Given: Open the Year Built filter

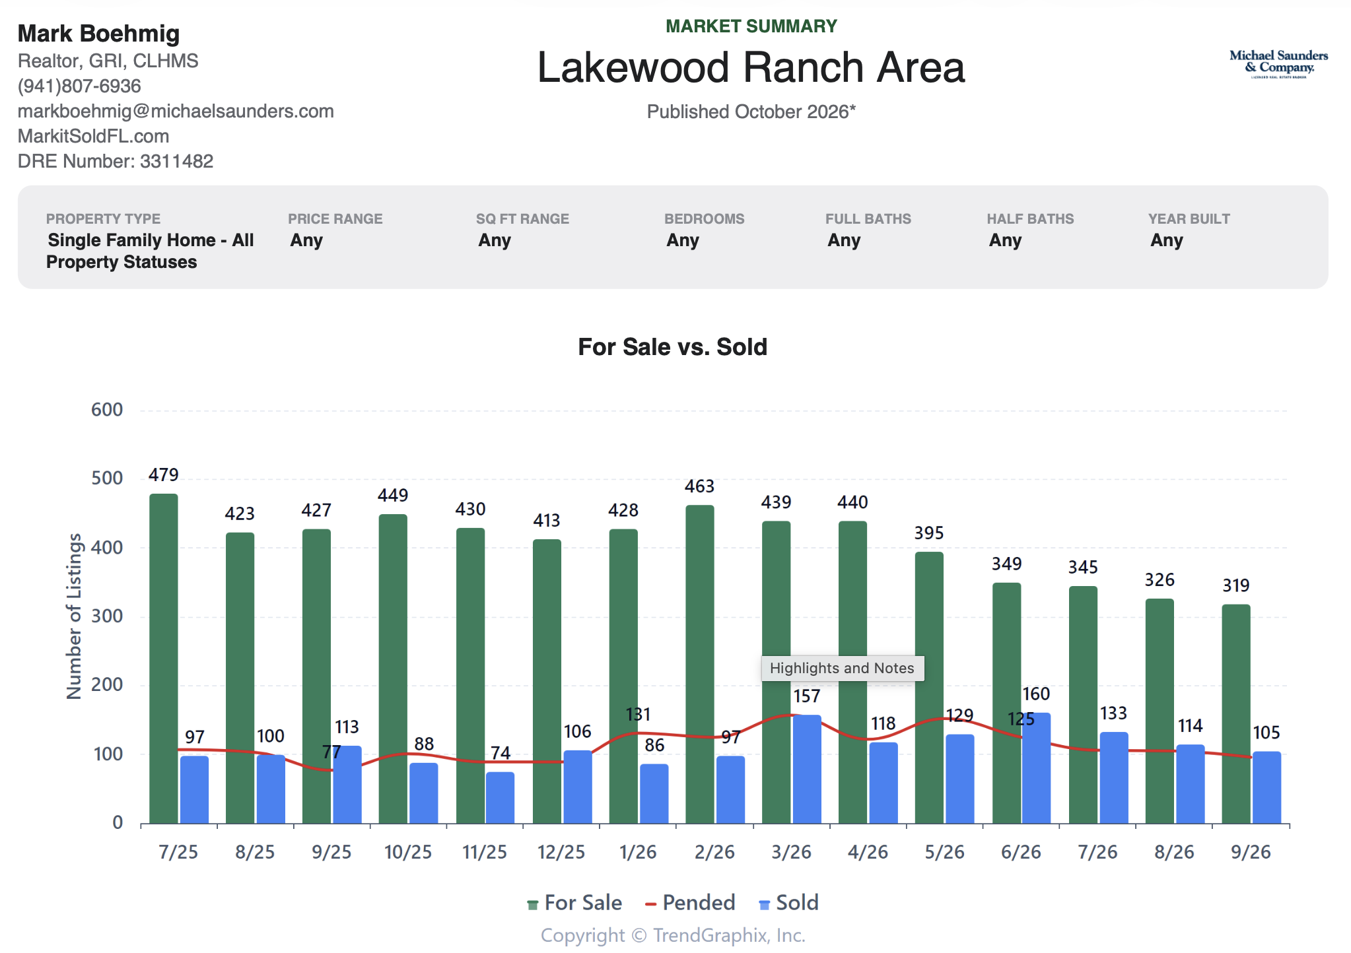Looking at the screenshot, I should tap(1167, 240).
